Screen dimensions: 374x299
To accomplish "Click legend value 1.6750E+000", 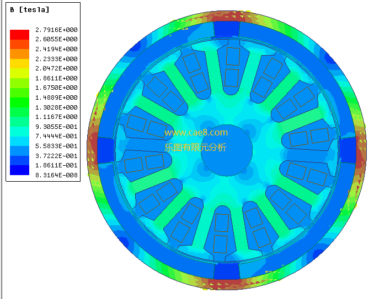I will tap(56, 88).
